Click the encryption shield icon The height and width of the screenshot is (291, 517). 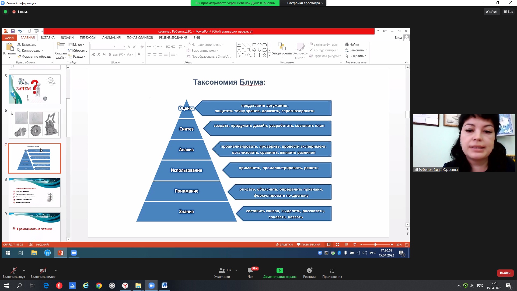pos(5,12)
